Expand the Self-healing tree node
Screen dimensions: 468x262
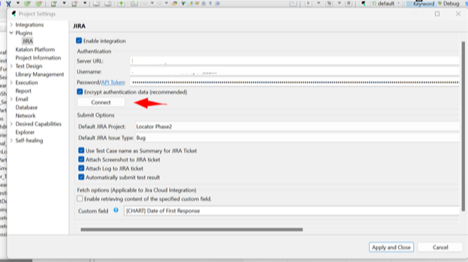tap(12, 140)
